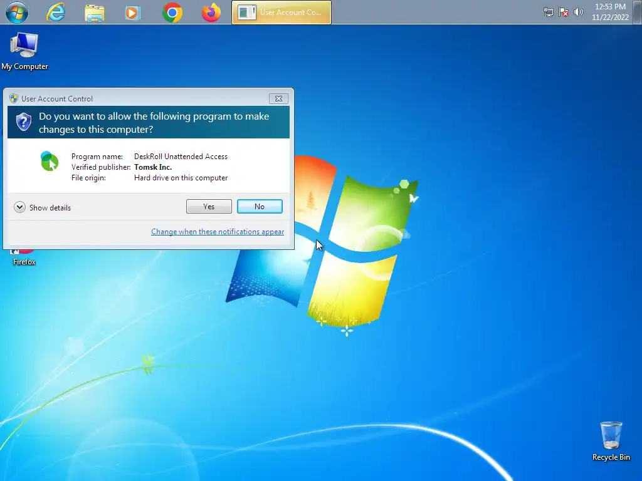Viewport: 642px width, 481px height.
Task: Click the volume speaker tray icon
Action: 578,12
